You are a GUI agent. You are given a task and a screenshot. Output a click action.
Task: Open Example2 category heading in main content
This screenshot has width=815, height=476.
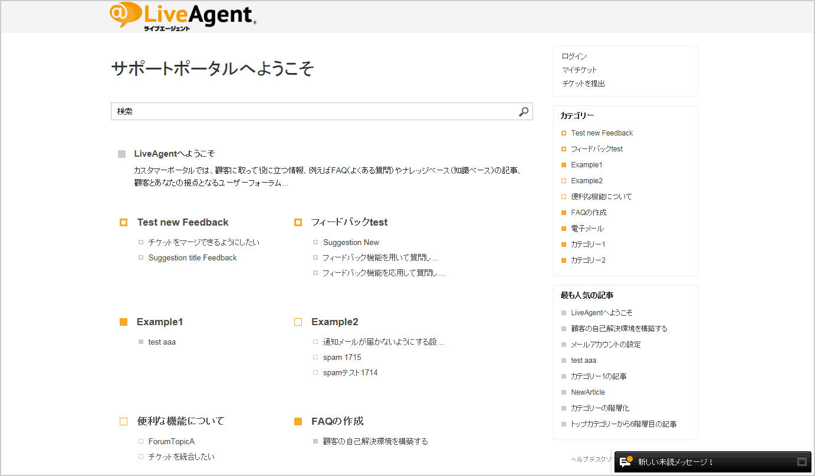click(x=334, y=322)
